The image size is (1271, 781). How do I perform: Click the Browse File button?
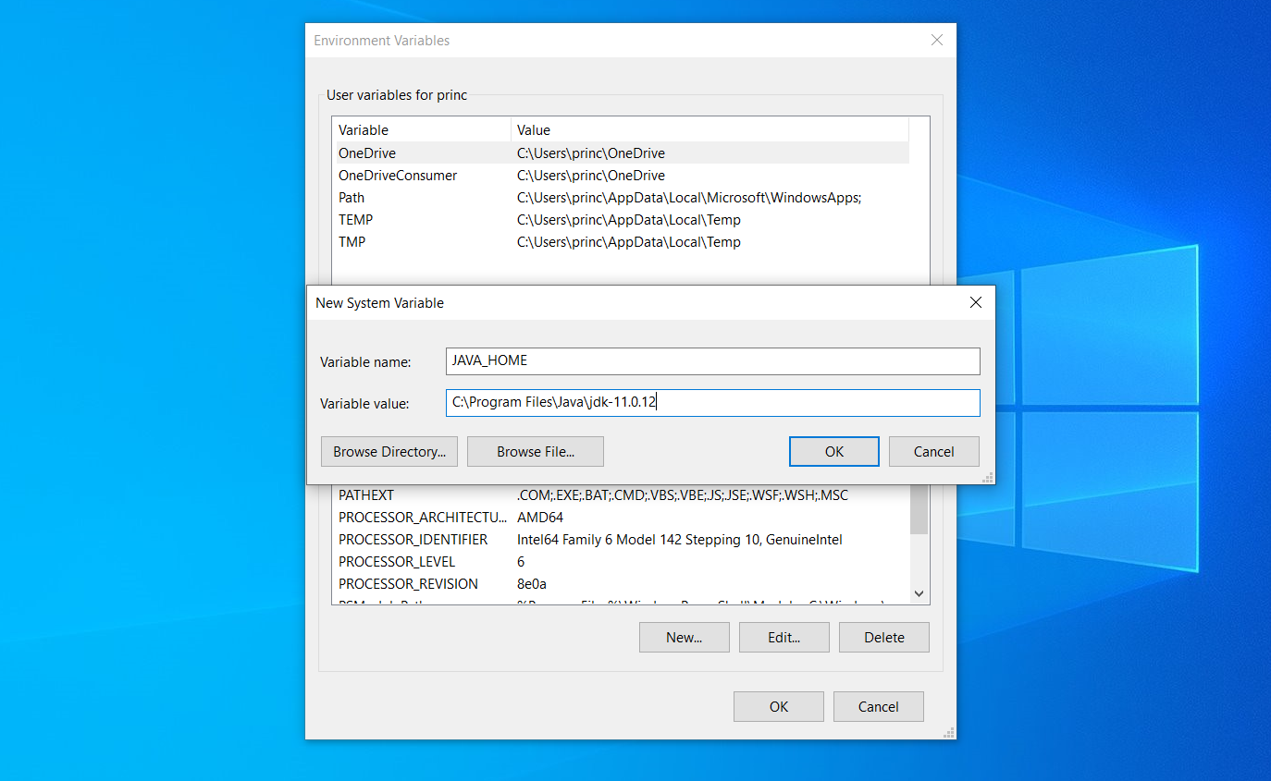click(536, 452)
